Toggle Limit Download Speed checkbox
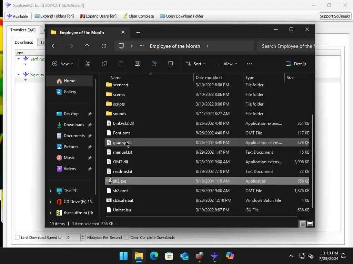The height and width of the screenshot is (264, 353). (17, 237)
